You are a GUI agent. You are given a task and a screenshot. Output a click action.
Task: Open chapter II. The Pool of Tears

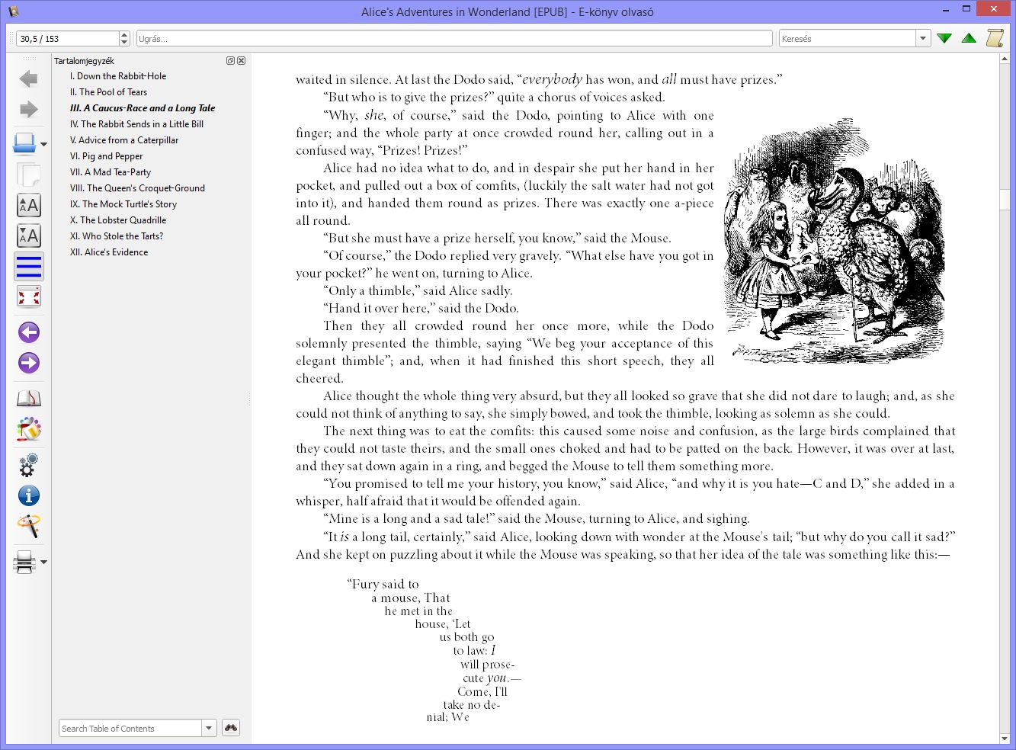tap(108, 92)
